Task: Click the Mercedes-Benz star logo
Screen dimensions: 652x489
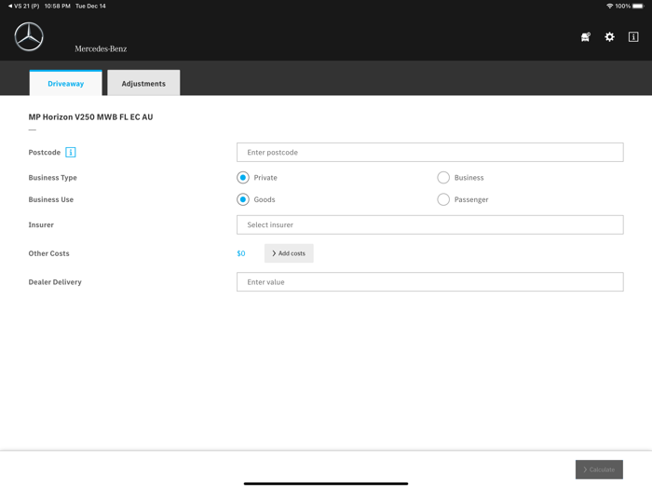Action: (29, 36)
